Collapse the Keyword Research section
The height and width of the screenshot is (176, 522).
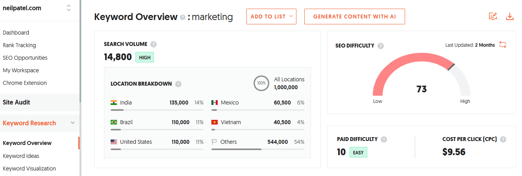point(72,123)
